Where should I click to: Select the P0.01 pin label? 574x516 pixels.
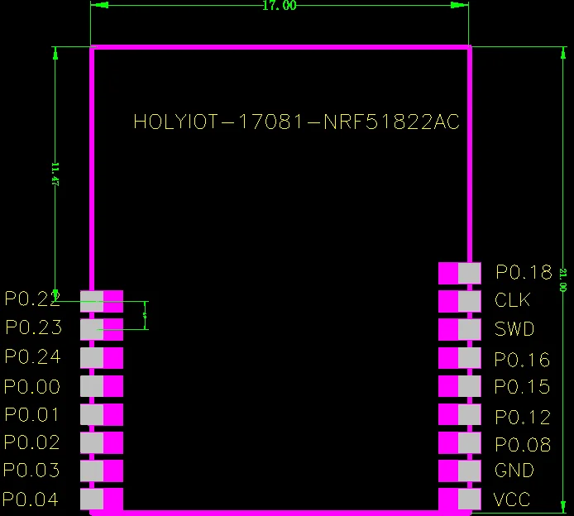pyautogui.click(x=31, y=414)
